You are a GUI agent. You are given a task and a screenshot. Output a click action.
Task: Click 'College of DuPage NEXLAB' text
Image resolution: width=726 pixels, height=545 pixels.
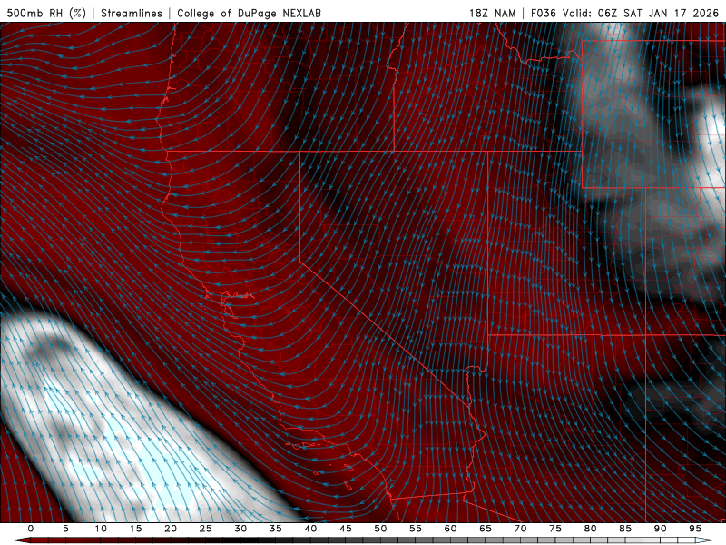pos(249,13)
